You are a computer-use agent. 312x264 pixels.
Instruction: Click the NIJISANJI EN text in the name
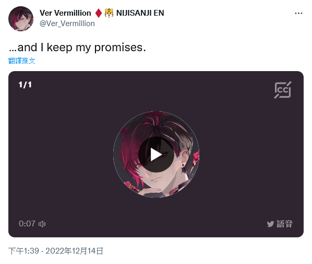coord(140,13)
